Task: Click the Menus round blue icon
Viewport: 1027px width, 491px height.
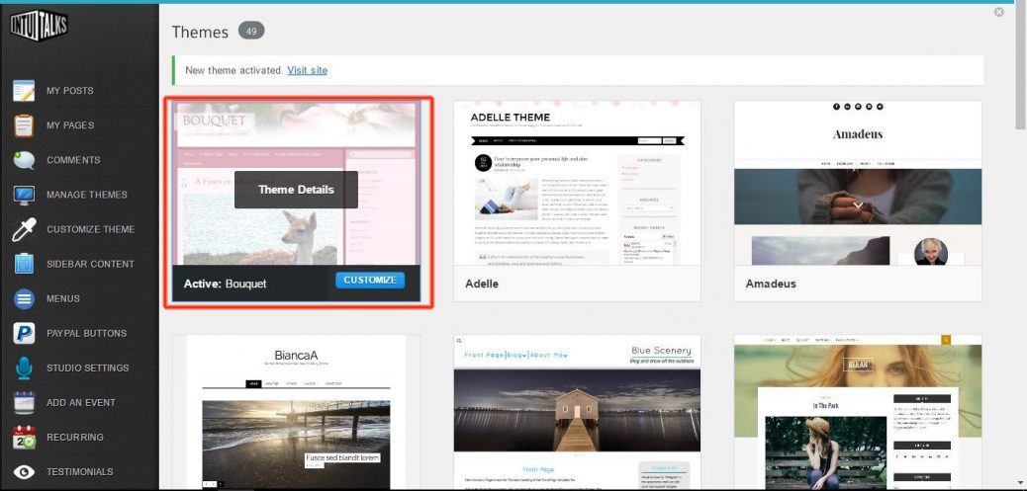Action: (x=24, y=298)
